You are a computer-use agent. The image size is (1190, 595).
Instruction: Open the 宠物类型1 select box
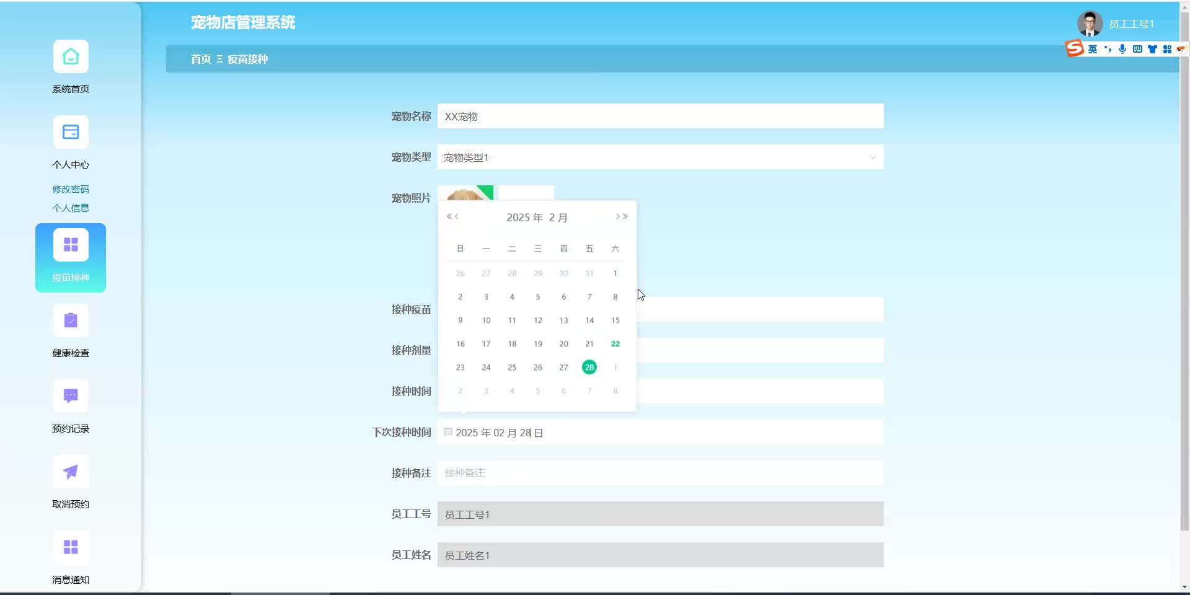pyautogui.click(x=660, y=157)
